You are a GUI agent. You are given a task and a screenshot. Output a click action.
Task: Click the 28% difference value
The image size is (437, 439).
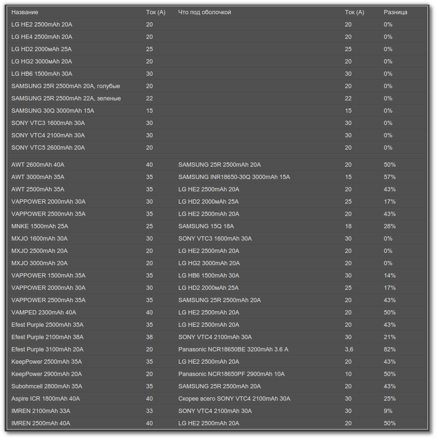[x=390, y=226]
